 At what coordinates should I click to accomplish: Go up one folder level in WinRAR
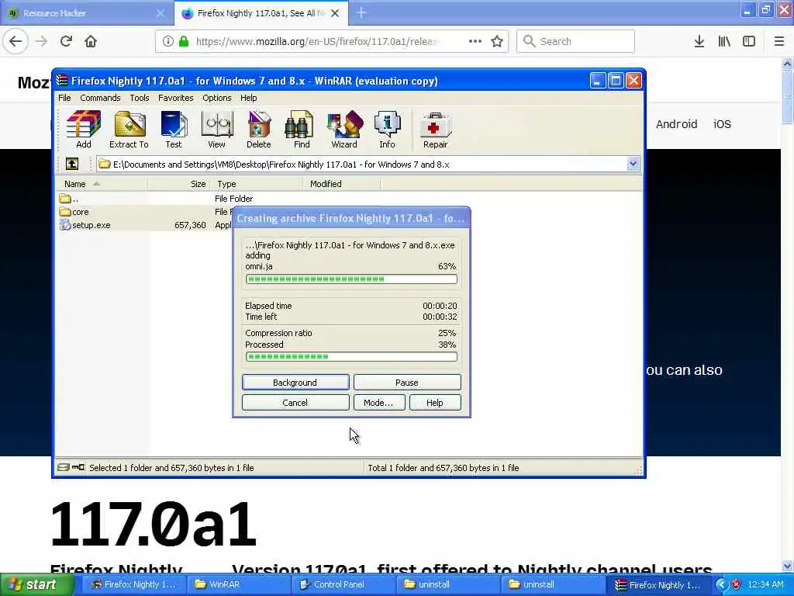pos(72,164)
